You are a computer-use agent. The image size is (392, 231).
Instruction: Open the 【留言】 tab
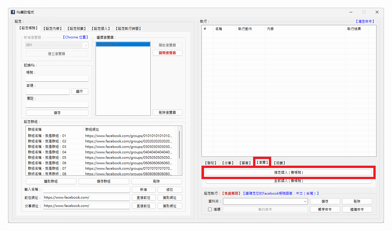coord(245,163)
